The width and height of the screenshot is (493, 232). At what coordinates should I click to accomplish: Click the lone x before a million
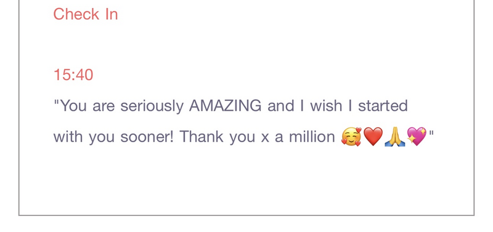click(265, 138)
